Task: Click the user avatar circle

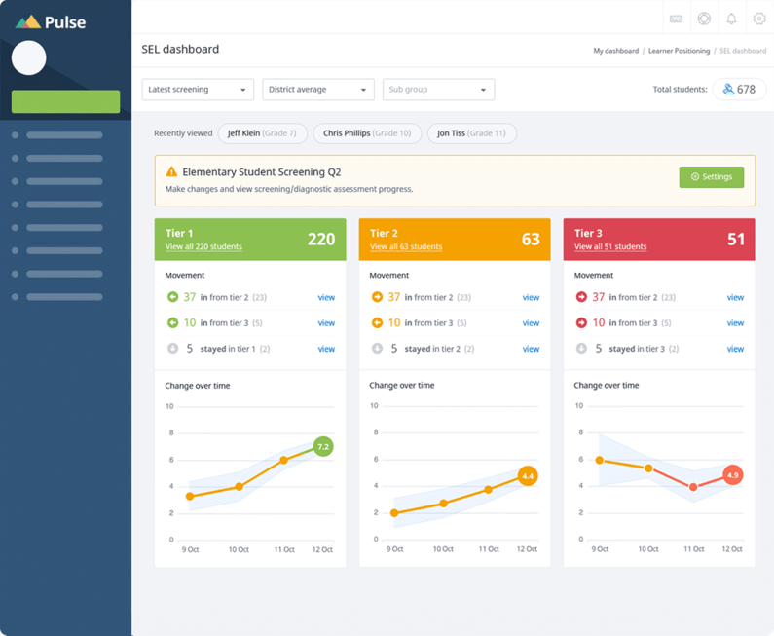Action: [x=28, y=57]
